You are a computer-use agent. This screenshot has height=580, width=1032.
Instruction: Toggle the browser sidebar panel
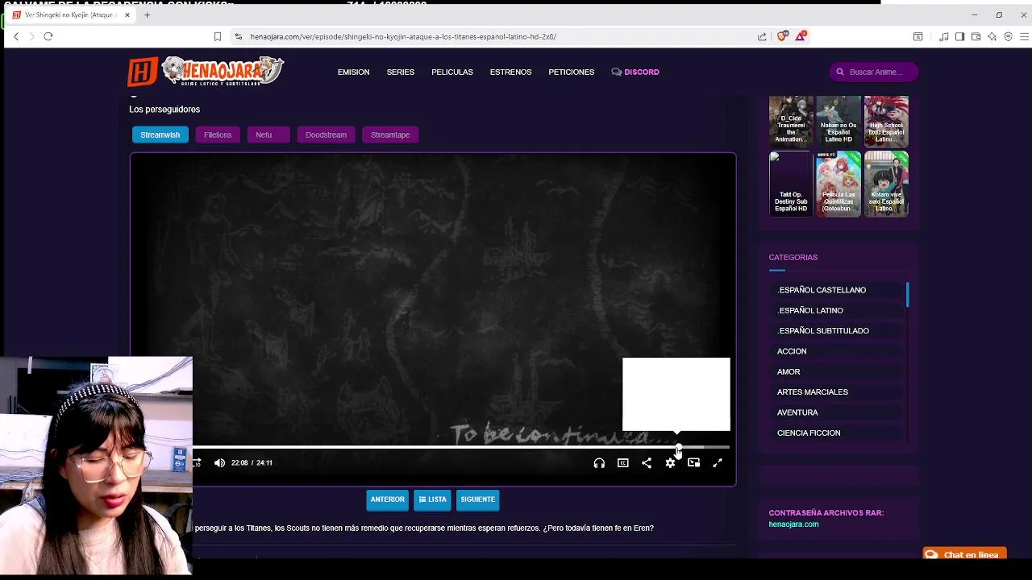959,36
